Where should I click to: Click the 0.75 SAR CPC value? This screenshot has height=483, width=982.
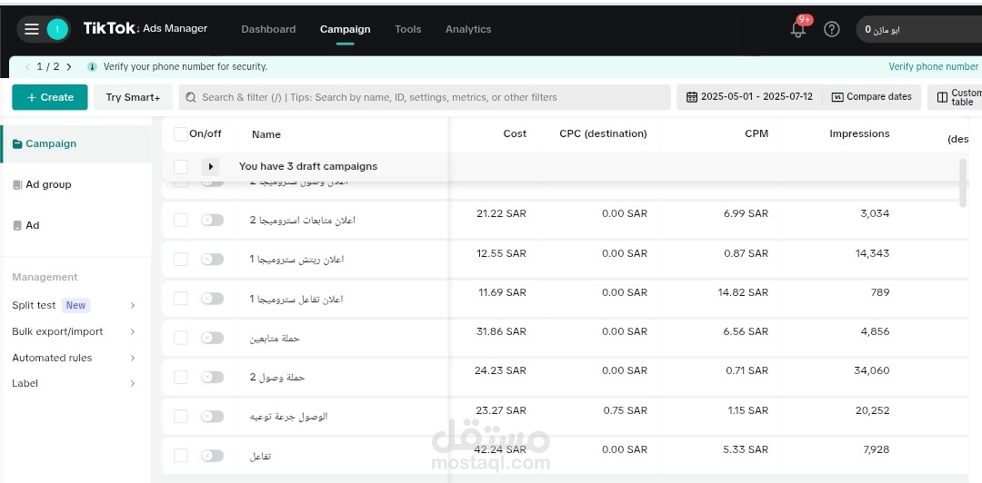point(625,411)
